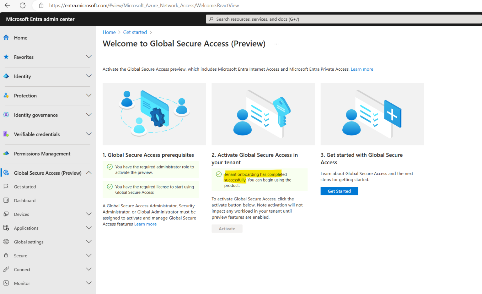Click the search resources input field
Viewport: 482px width, 294px height.
click(x=314, y=19)
